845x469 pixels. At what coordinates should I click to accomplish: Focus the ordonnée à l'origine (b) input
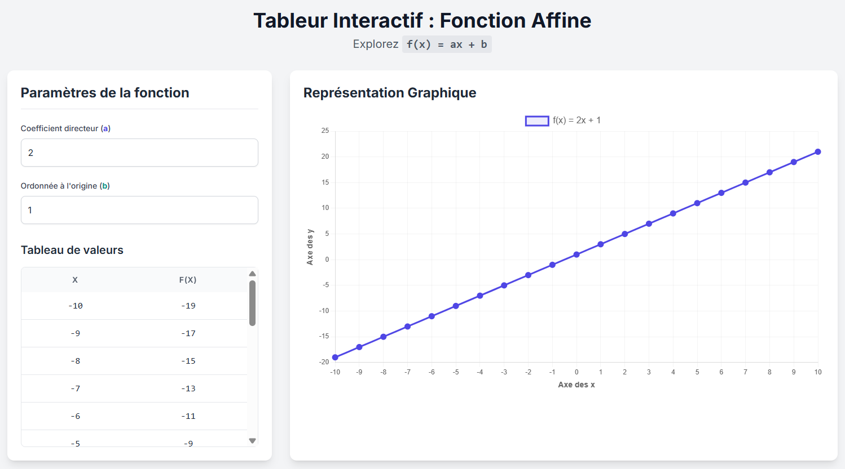[x=139, y=210]
